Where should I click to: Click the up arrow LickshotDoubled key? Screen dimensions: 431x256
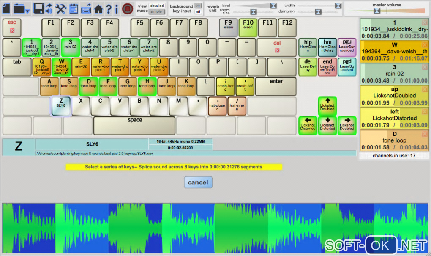(x=327, y=106)
